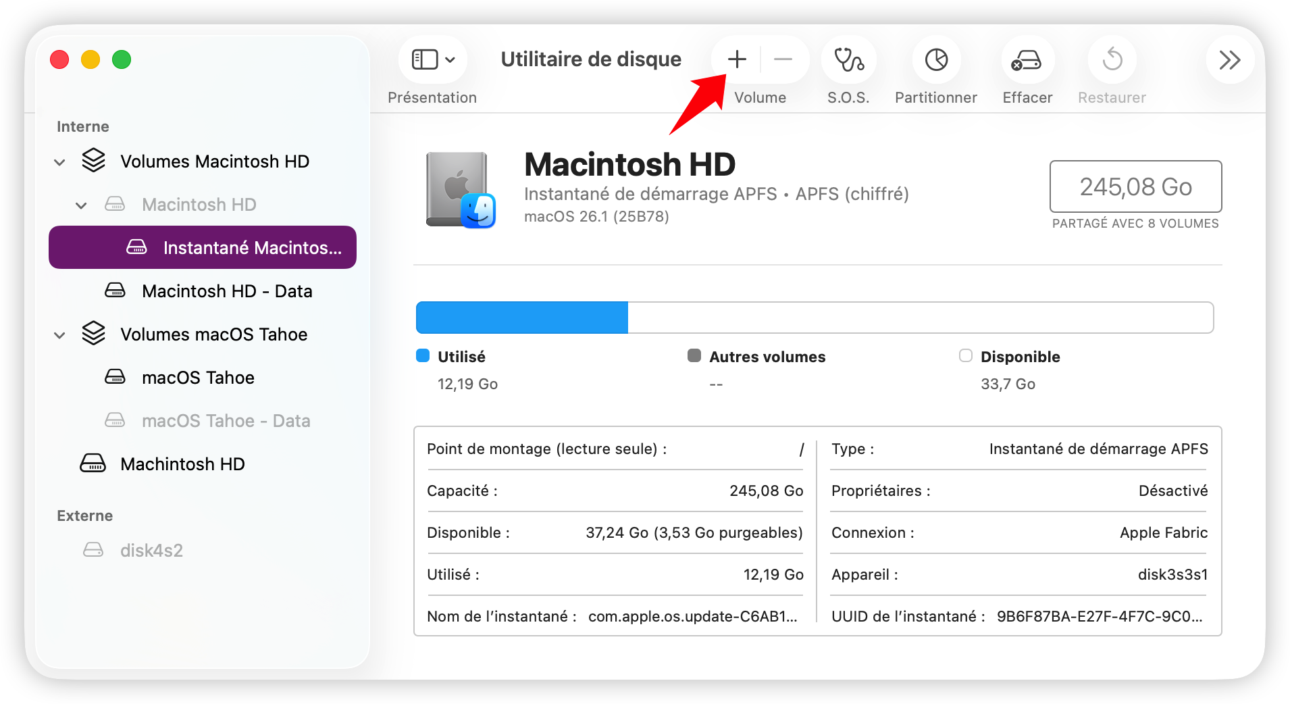Click the Volumes macOS Tahoe layers icon
Viewport: 1290px width, 704px height.
point(94,334)
